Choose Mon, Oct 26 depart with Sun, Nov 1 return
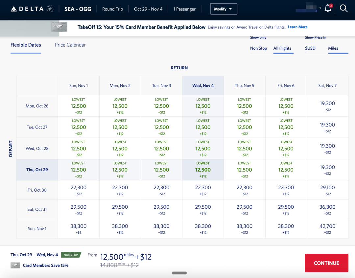This screenshot has height=278, width=355. point(79,106)
